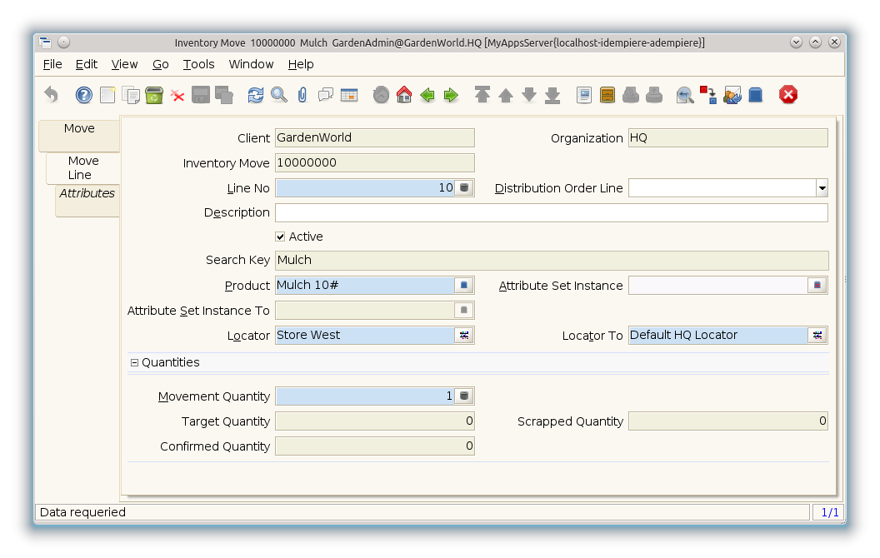Click the Delete record red X icon

[x=177, y=95]
